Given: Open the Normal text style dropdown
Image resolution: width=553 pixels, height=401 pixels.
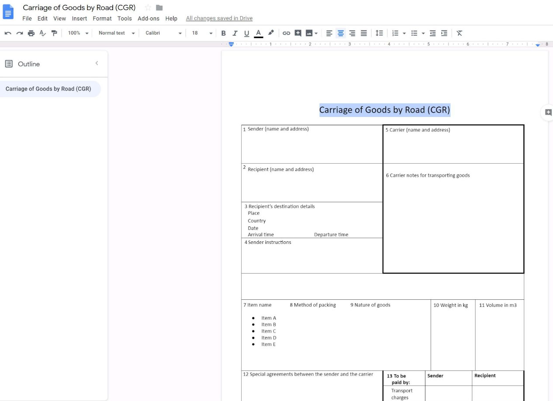Looking at the screenshot, I should tap(117, 33).
